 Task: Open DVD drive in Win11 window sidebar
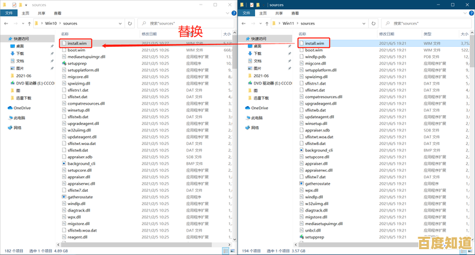click(270, 83)
